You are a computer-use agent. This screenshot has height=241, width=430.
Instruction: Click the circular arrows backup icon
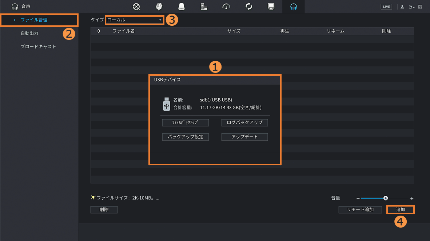(x=249, y=7)
